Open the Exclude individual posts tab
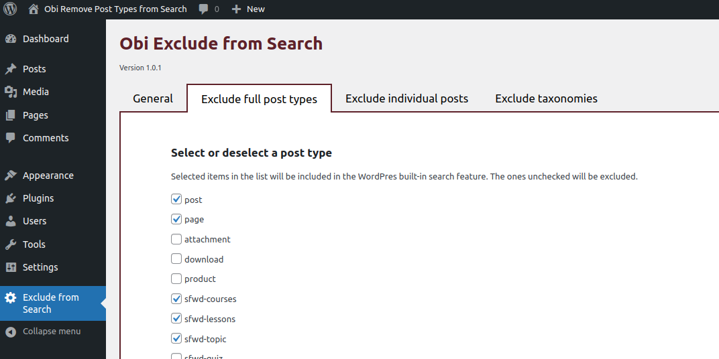 click(406, 98)
